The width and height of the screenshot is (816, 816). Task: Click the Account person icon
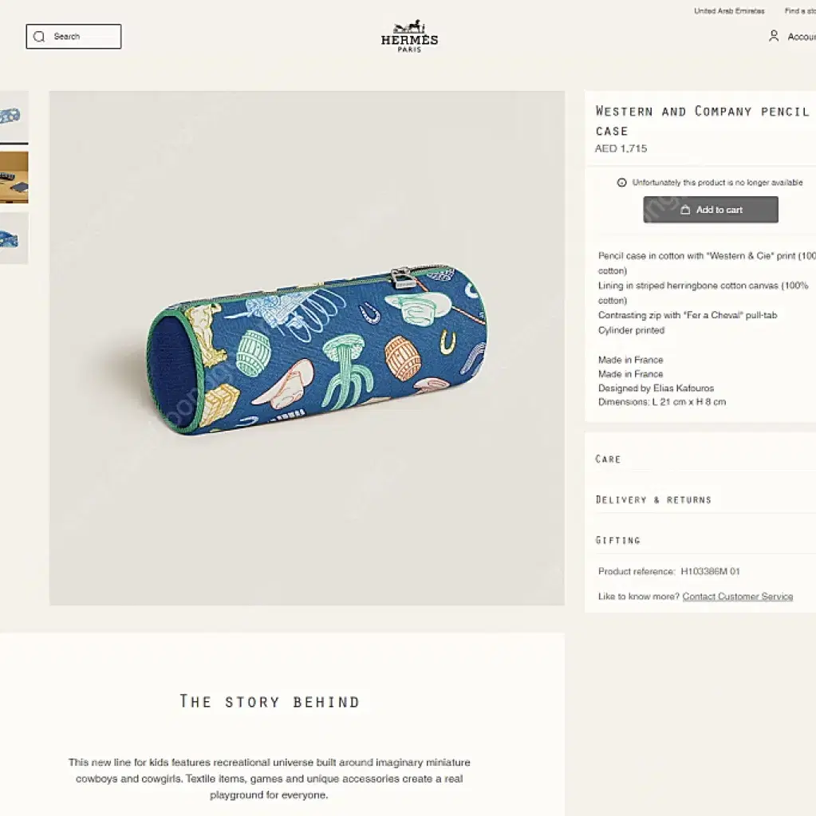tap(774, 36)
